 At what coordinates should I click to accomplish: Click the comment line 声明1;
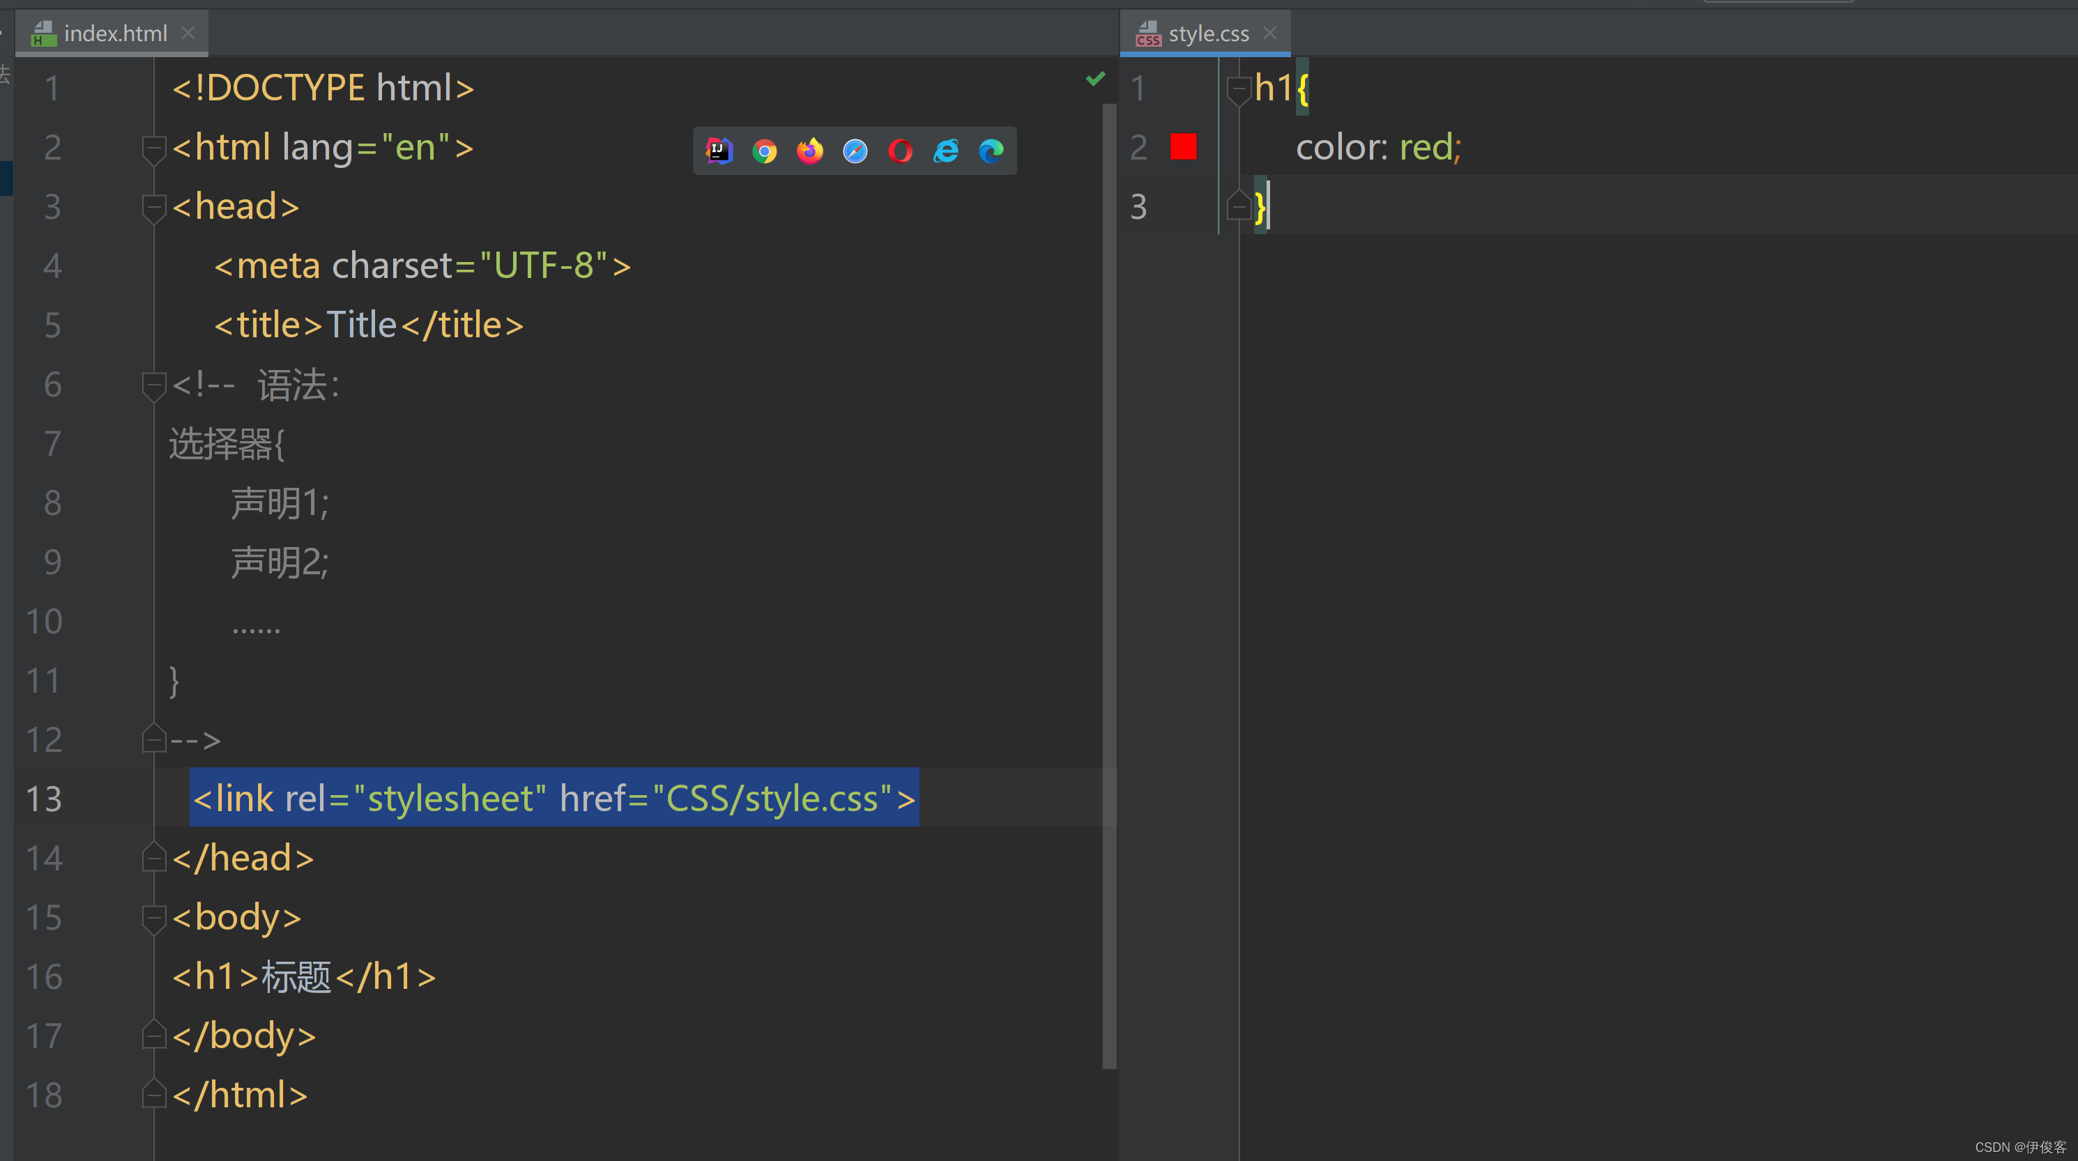coord(280,503)
